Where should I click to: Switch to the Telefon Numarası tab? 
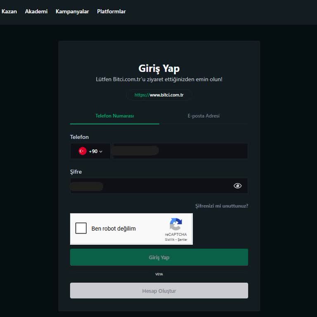(x=115, y=116)
